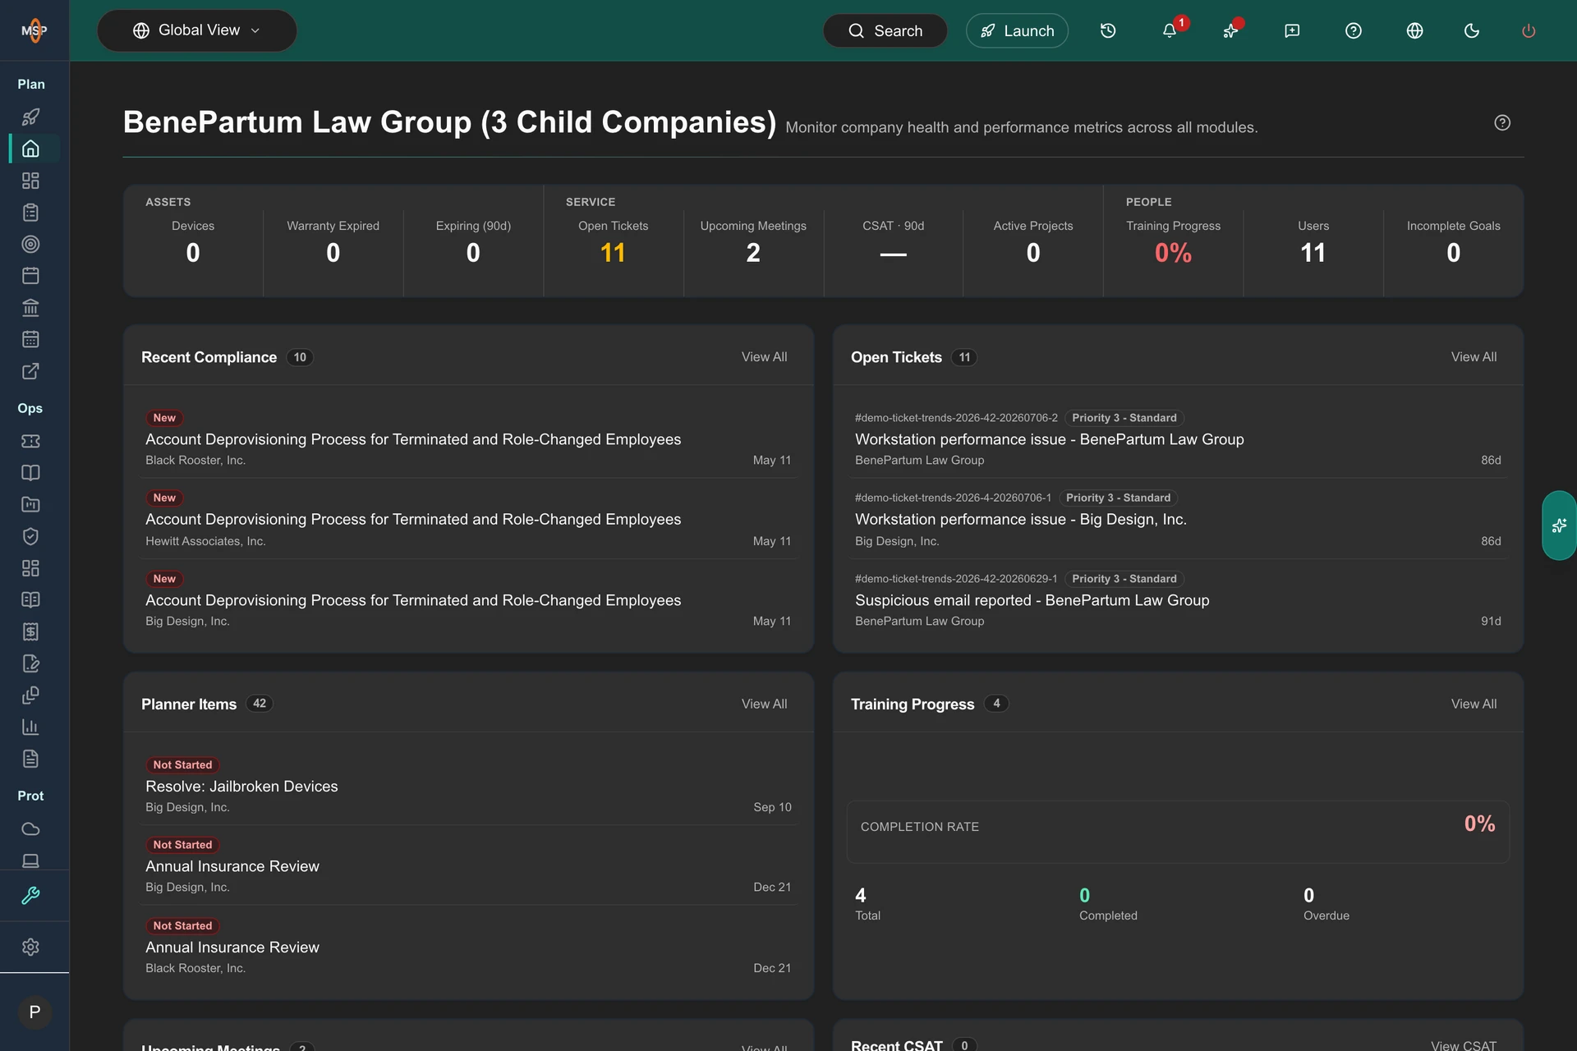This screenshot has height=1051, width=1577.
Task: Open the clipboard list sidebar icon
Action: coord(30,213)
